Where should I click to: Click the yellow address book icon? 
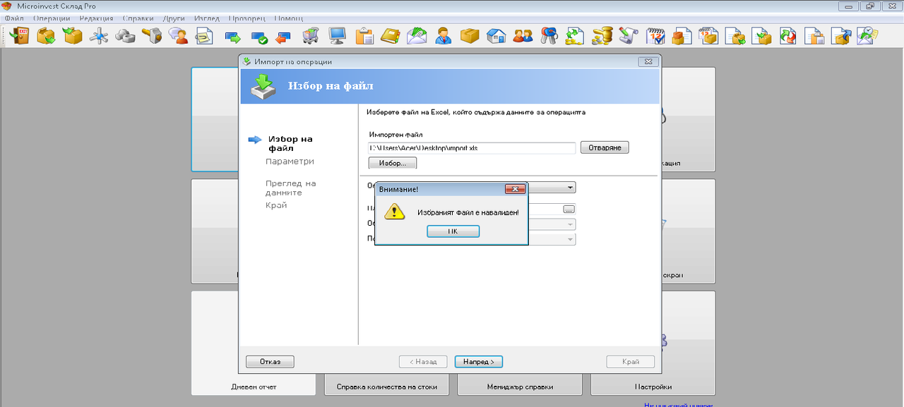tap(390, 35)
